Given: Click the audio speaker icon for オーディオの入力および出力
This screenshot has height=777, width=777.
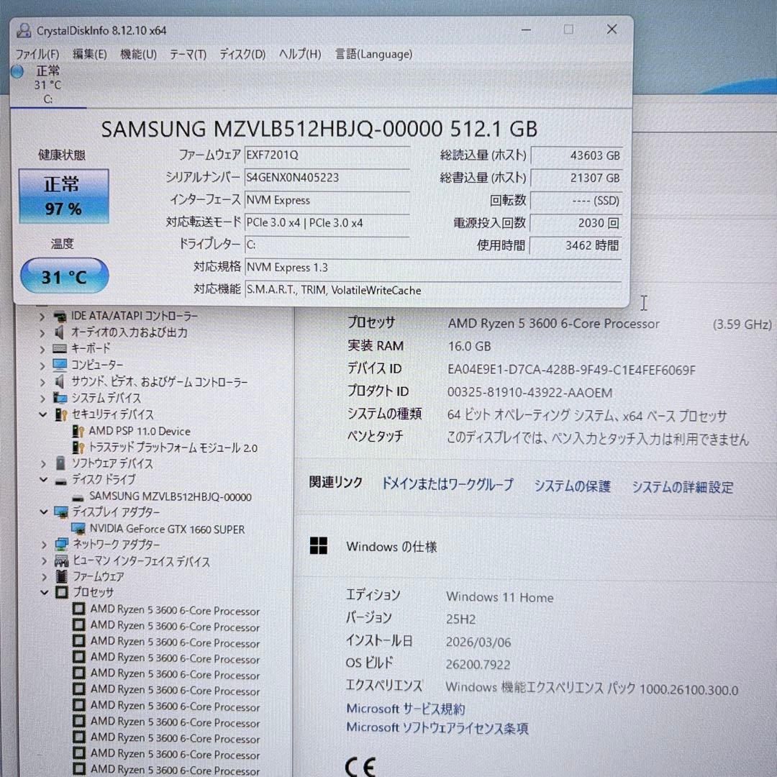Looking at the screenshot, I should tap(60, 332).
